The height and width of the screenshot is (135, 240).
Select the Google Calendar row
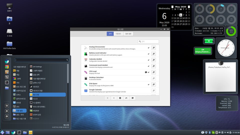[x=120, y=90]
